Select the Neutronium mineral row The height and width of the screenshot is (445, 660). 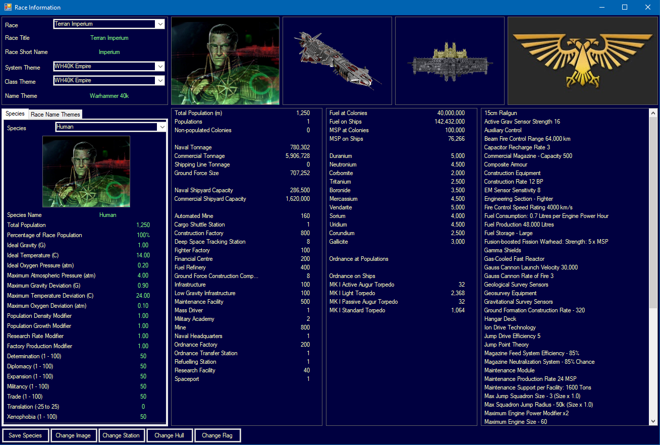pos(401,164)
